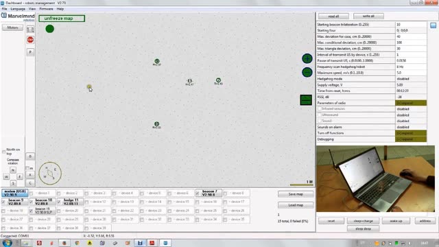
Task: Enable the Ultrasound checkbox
Action: [x=320, y=115]
